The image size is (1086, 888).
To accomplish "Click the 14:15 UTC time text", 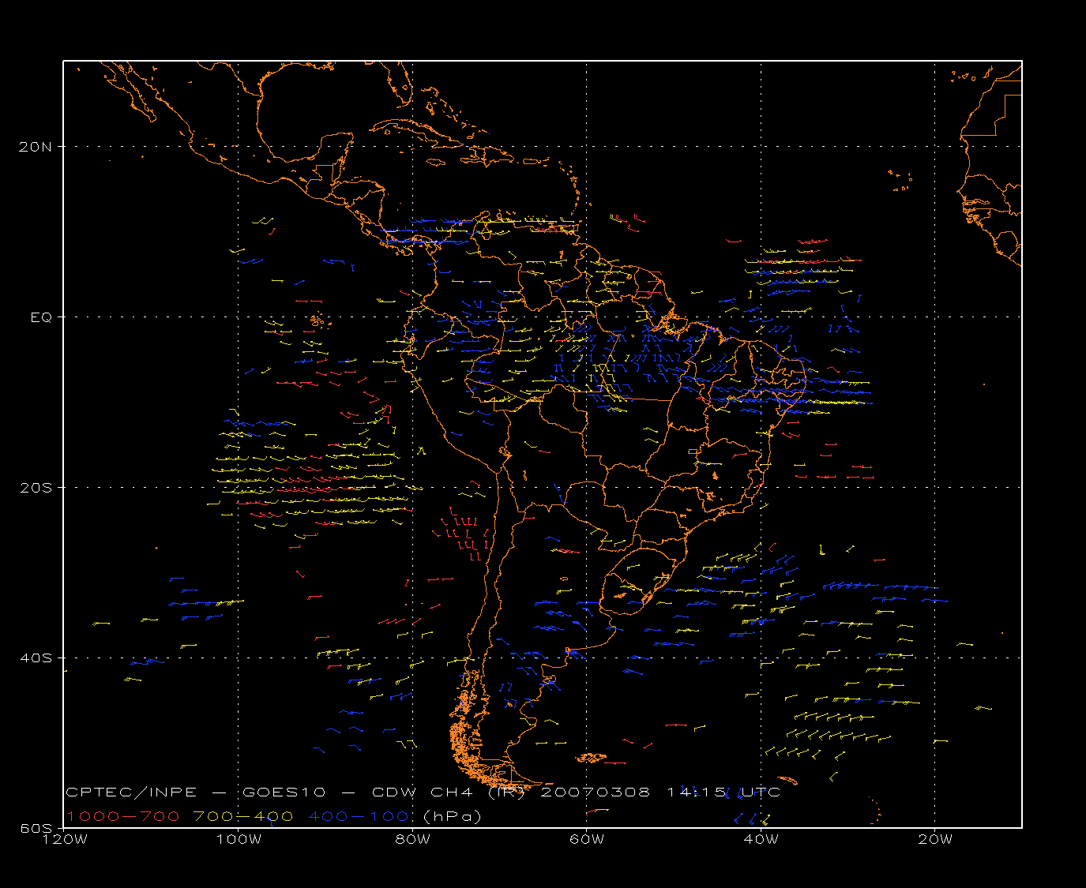I will [x=723, y=792].
